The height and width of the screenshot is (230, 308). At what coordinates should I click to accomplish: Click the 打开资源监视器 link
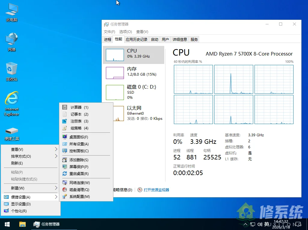pyautogui.click(x=156, y=189)
